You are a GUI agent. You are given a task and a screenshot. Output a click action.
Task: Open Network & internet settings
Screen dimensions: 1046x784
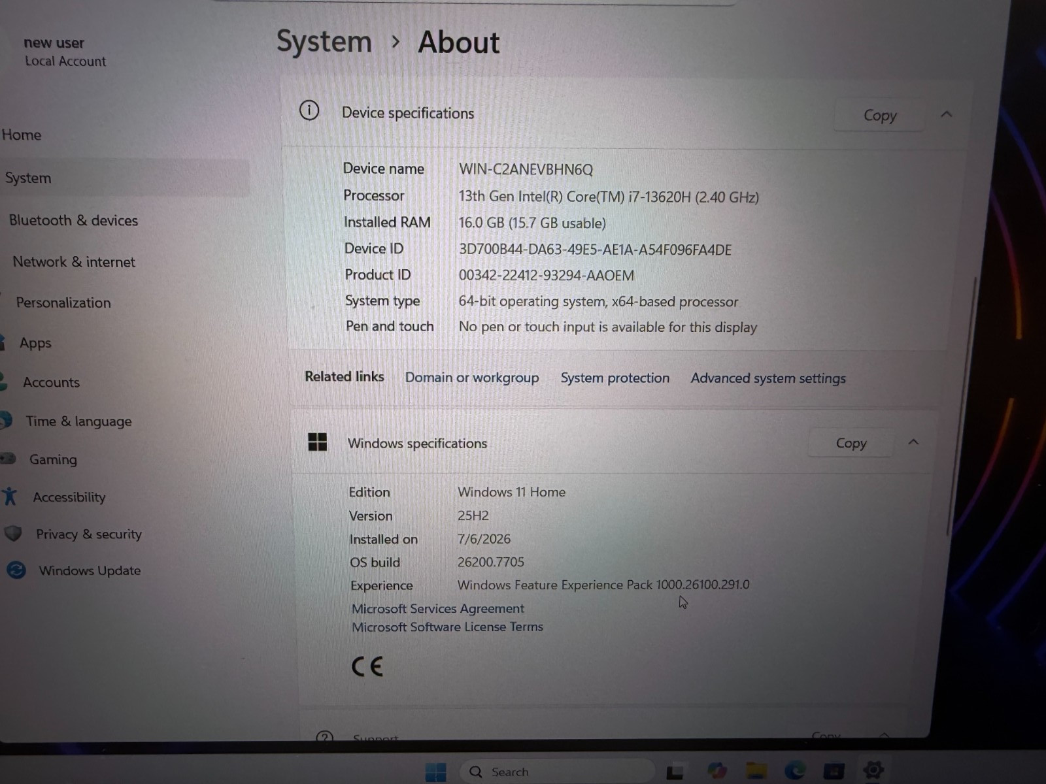point(74,262)
